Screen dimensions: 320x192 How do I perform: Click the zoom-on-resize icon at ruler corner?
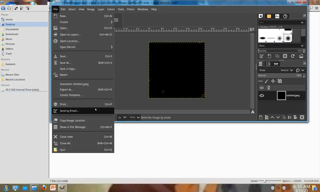(252, 29)
